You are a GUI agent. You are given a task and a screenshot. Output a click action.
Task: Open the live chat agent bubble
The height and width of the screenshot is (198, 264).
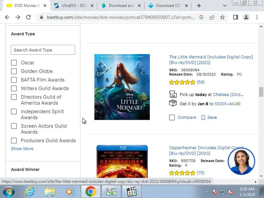click(241, 161)
